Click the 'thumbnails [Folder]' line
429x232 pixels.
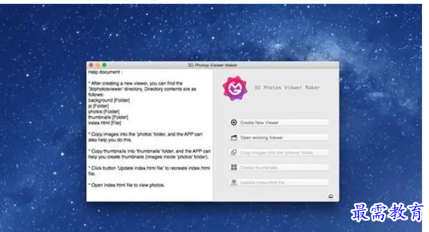click(108, 117)
